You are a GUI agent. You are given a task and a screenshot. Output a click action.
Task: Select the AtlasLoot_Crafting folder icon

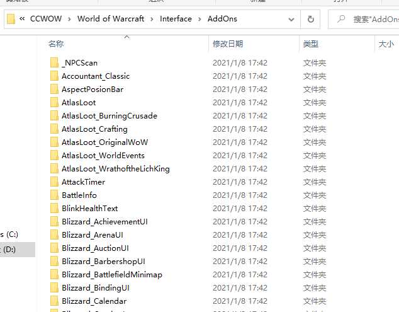pos(54,129)
